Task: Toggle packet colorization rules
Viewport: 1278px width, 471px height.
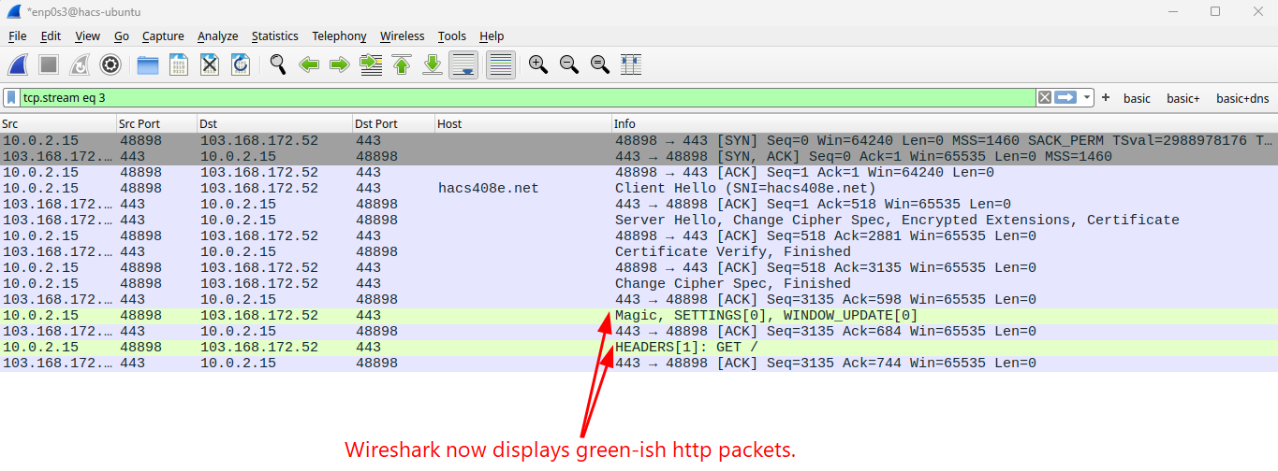Action: (501, 64)
